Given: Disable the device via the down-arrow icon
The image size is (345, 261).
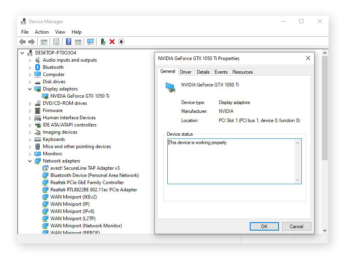Looking at the screenshot, I should point(121,41).
